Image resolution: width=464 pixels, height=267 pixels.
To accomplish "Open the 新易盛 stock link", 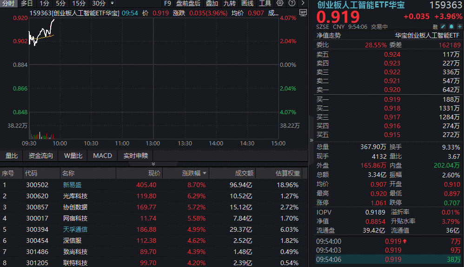I will 72,185.
